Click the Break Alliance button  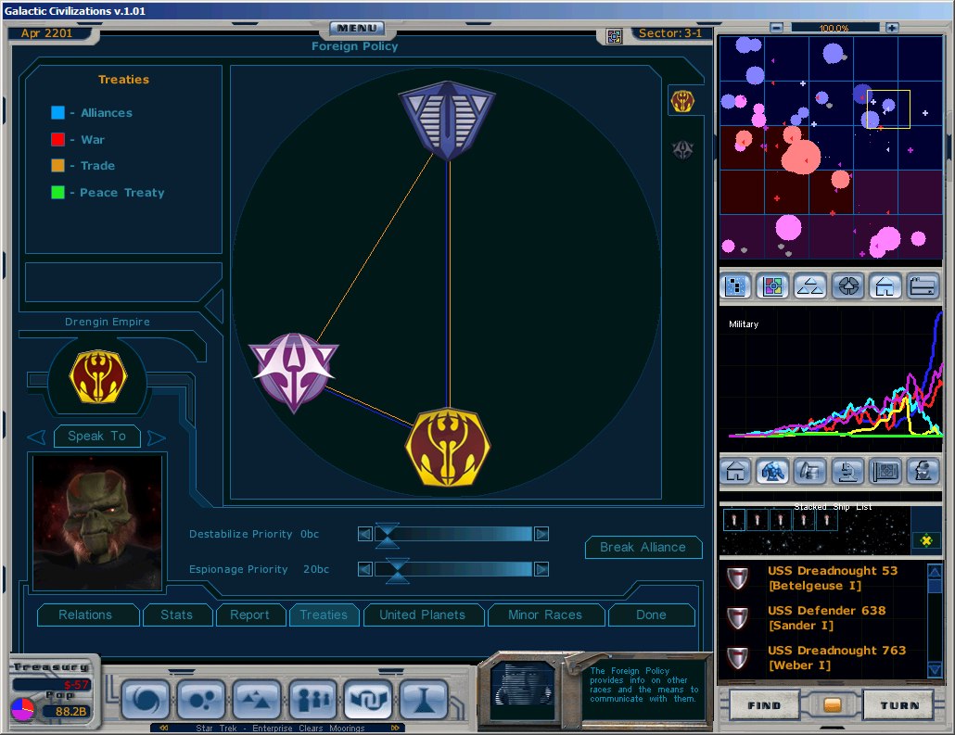643,548
